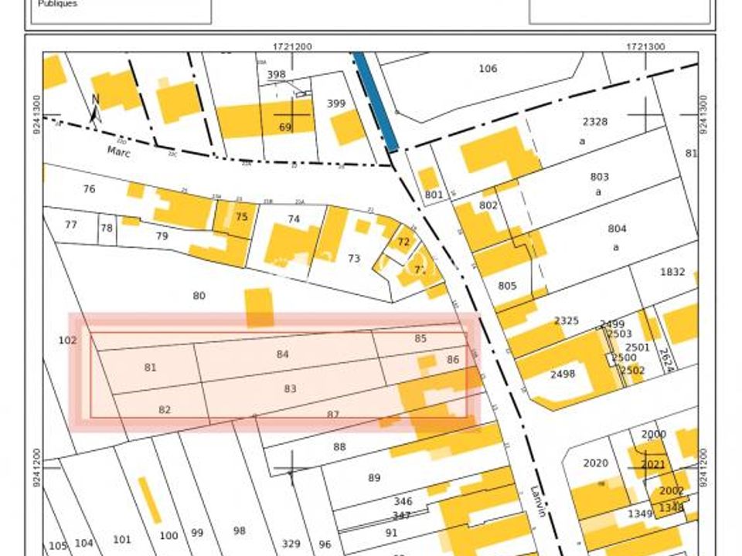Viewport: 742px width, 556px height.
Task: Select parcel number 329
Action: (291, 544)
